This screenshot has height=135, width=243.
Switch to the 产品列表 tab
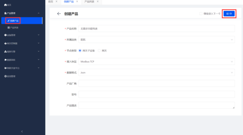point(89,2)
